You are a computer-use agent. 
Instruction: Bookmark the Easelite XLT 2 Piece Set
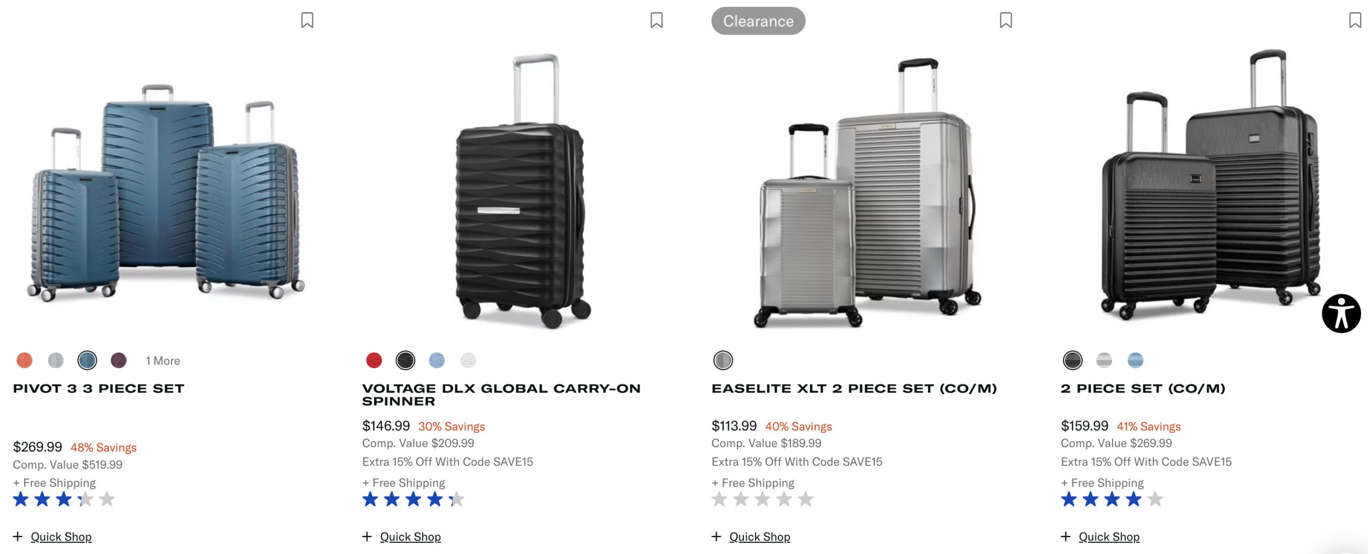click(x=1006, y=20)
